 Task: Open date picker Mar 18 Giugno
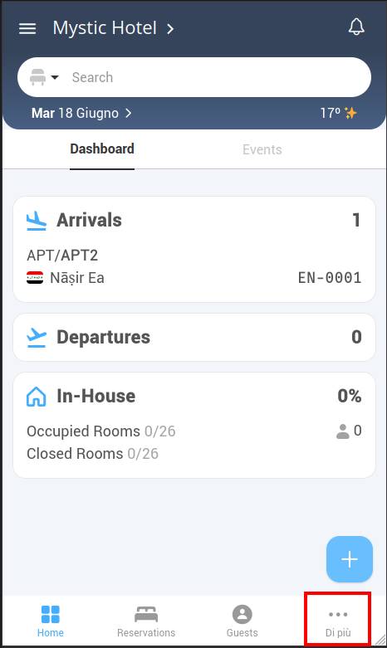pyautogui.click(x=81, y=113)
